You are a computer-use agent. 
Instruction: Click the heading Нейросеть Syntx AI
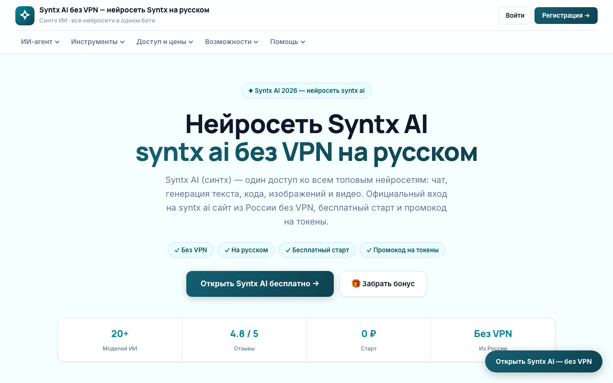[306, 124]
